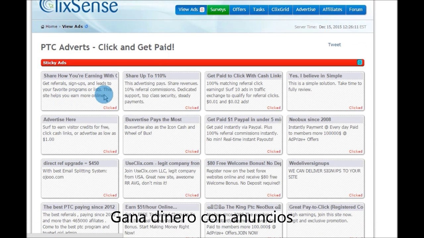Screen dimensions: 424x238
Task: Open the Surveys tab
Action: click(x=218, y=10)
